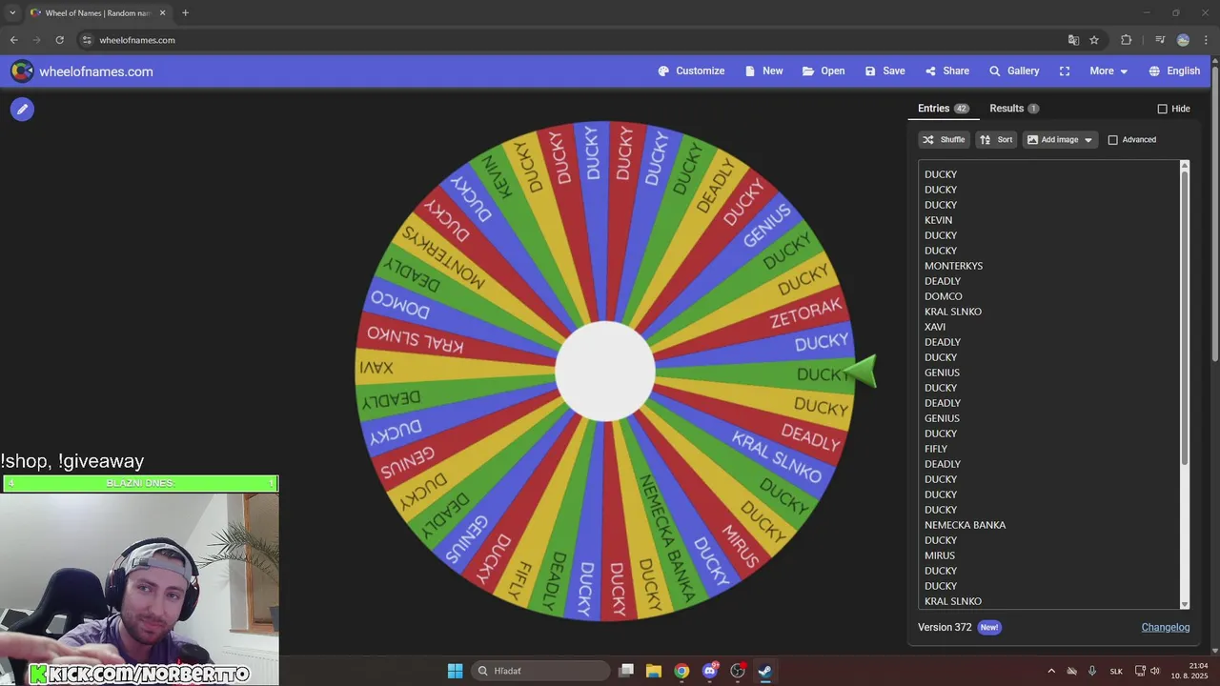Open the Windows Start menu
This screenshot has width=1220, height=686.
tap(455, 671)
